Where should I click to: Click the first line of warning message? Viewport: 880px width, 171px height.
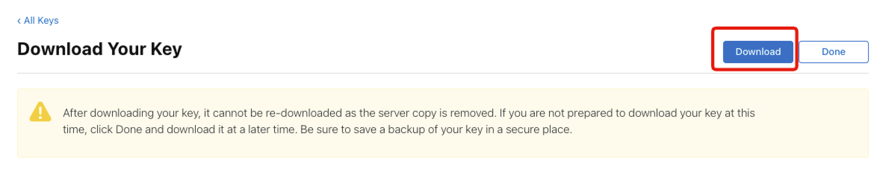(409, 113)
